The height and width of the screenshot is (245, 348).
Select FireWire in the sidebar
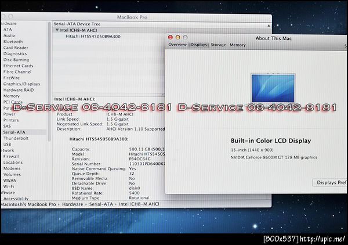click(x=12, y=78)
